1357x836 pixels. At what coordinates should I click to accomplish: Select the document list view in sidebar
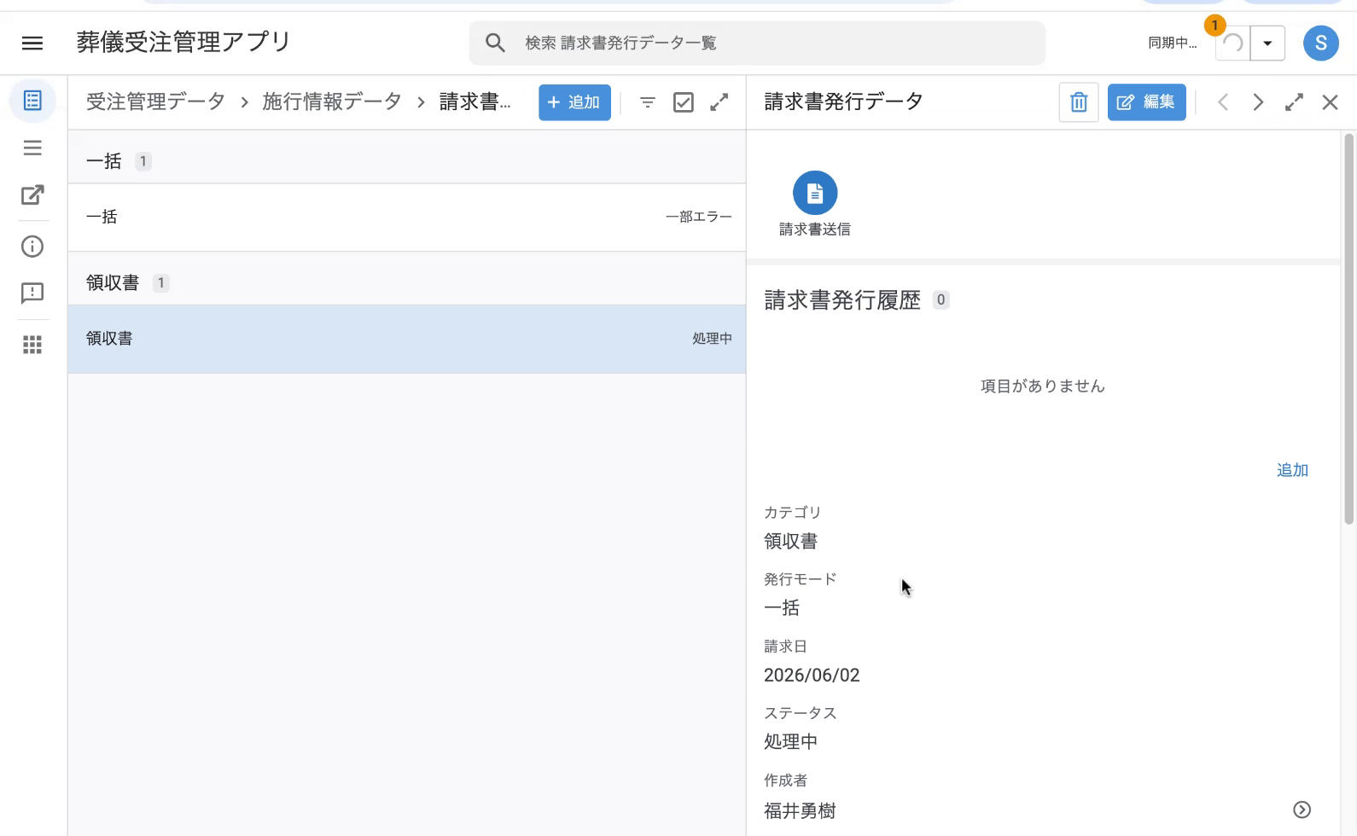(x=32, y=101)
